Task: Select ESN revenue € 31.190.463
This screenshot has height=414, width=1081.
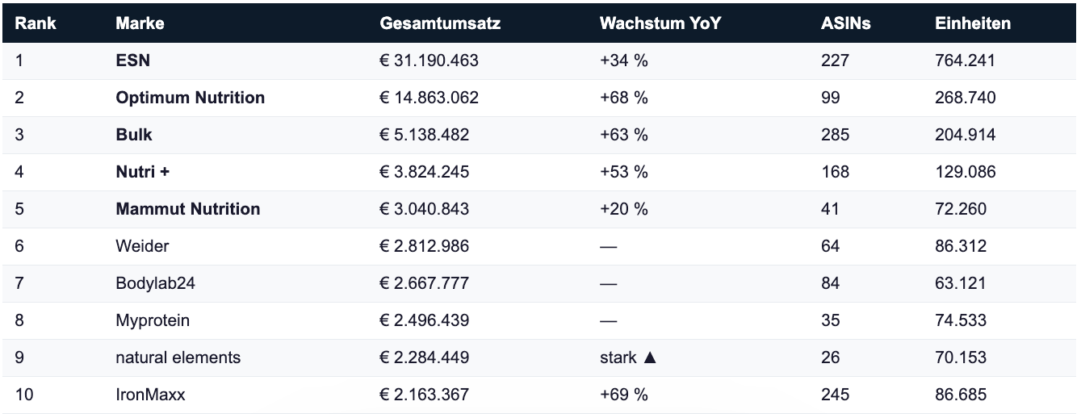Action: tap(429, 61)
